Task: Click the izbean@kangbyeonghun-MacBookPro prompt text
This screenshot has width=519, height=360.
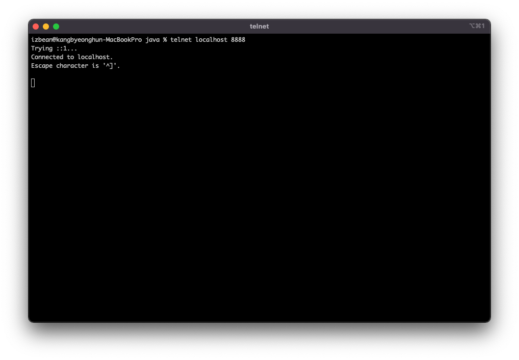Action: pos(86,40)
